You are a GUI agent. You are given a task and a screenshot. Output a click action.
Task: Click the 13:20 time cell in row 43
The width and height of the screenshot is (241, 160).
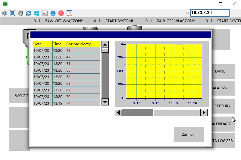[x=59, y=51]
